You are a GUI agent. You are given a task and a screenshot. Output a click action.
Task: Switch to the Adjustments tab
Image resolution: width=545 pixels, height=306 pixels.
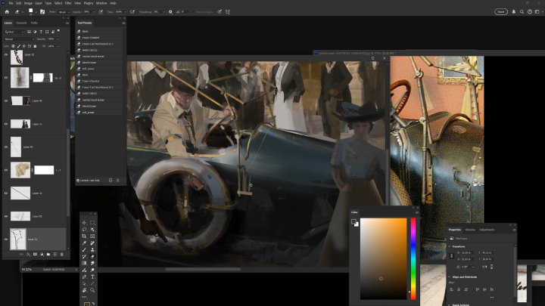point(487,230)
